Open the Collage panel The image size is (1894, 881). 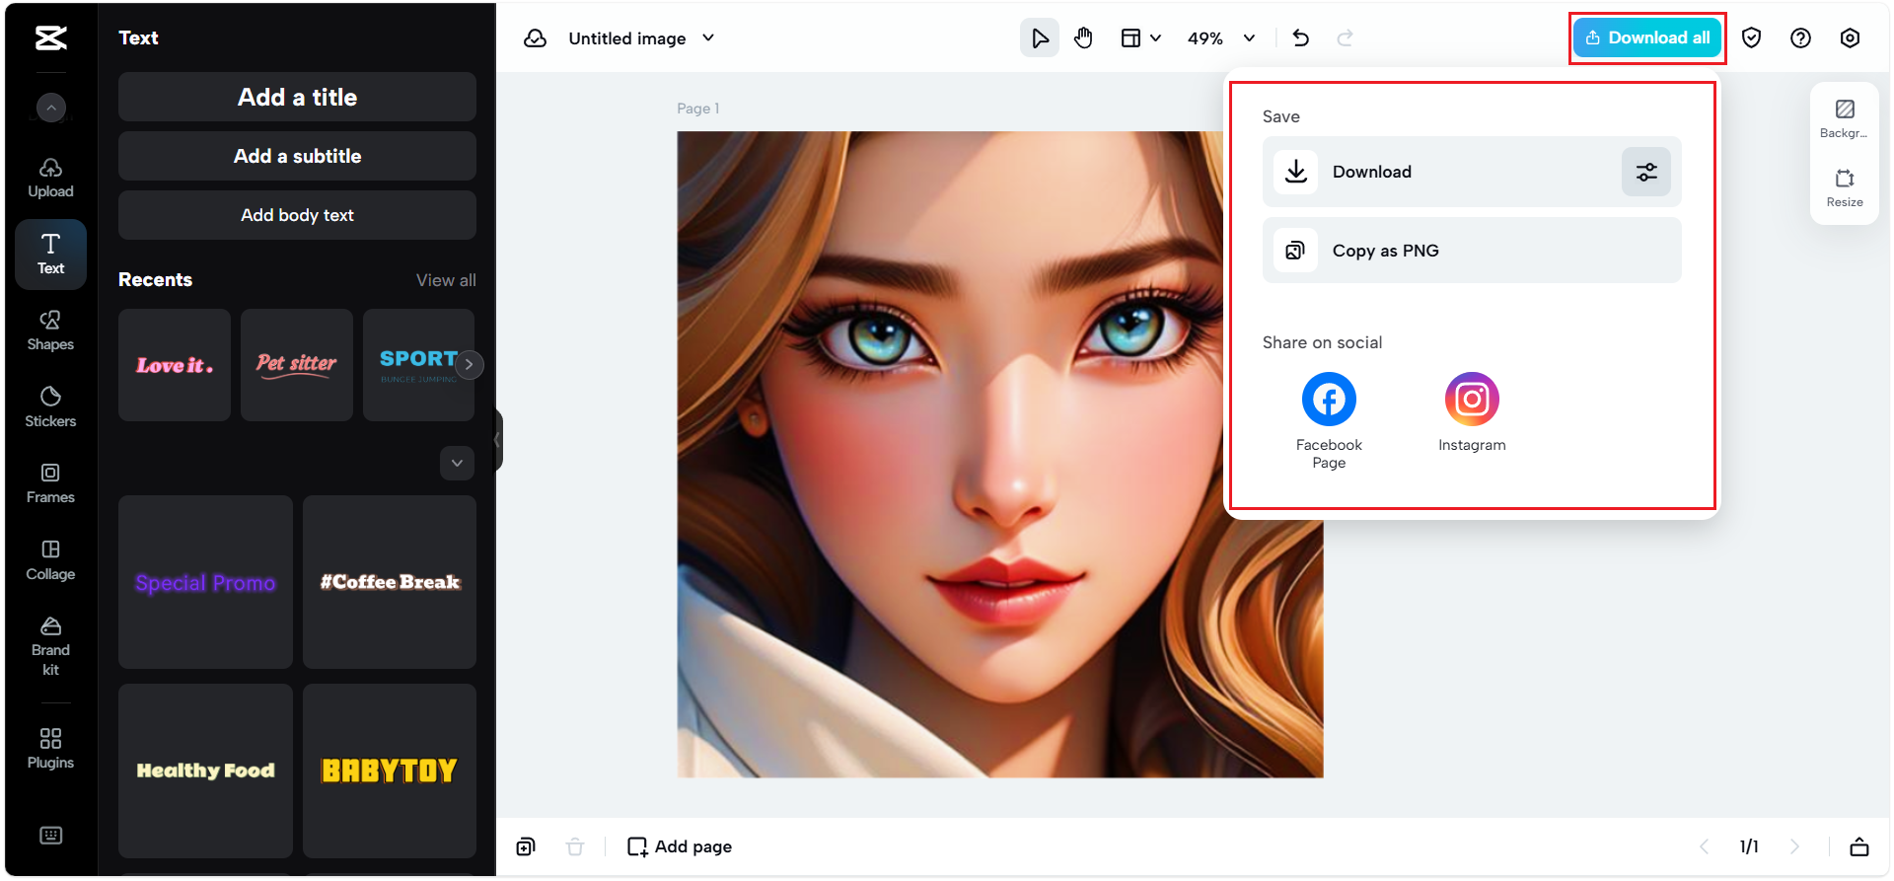point(51,559)
